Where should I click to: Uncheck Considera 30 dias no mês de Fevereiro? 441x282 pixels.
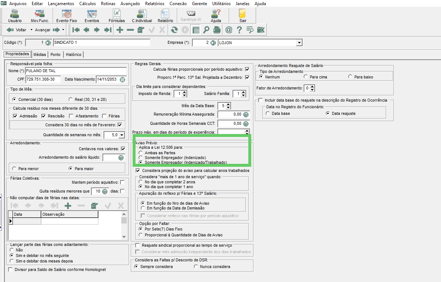click(x=120, y=125)
